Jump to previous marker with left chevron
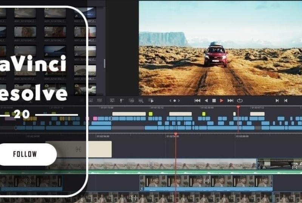Screen dimensions: 302x203 pyautogui.click(x=170, y=100)
